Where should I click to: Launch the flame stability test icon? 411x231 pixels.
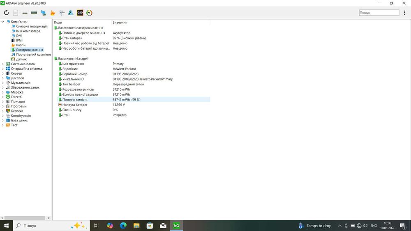coord(53,13)
